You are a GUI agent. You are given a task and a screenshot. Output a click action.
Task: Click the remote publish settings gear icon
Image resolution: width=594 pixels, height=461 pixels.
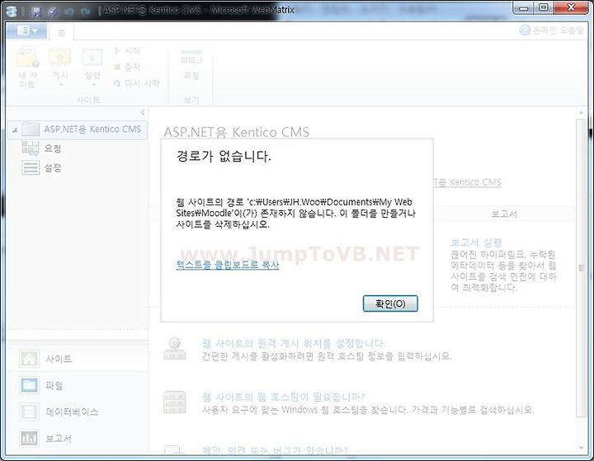(x=175, y=348)
